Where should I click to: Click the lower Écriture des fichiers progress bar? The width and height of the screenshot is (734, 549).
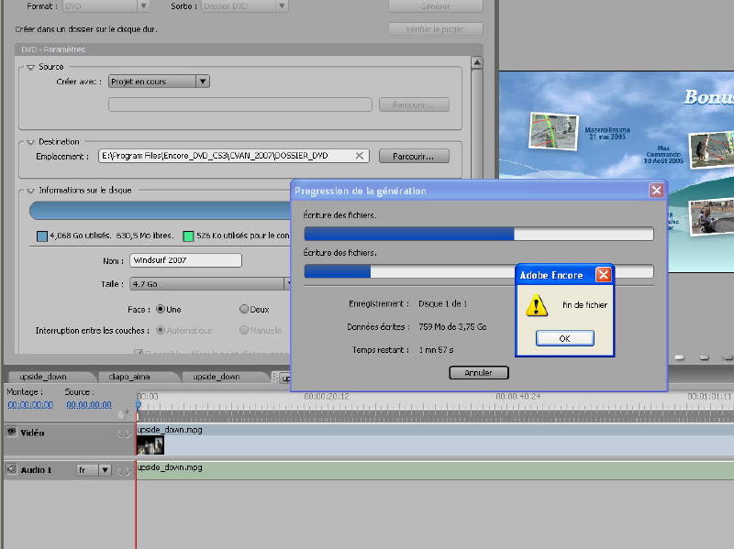479,271
